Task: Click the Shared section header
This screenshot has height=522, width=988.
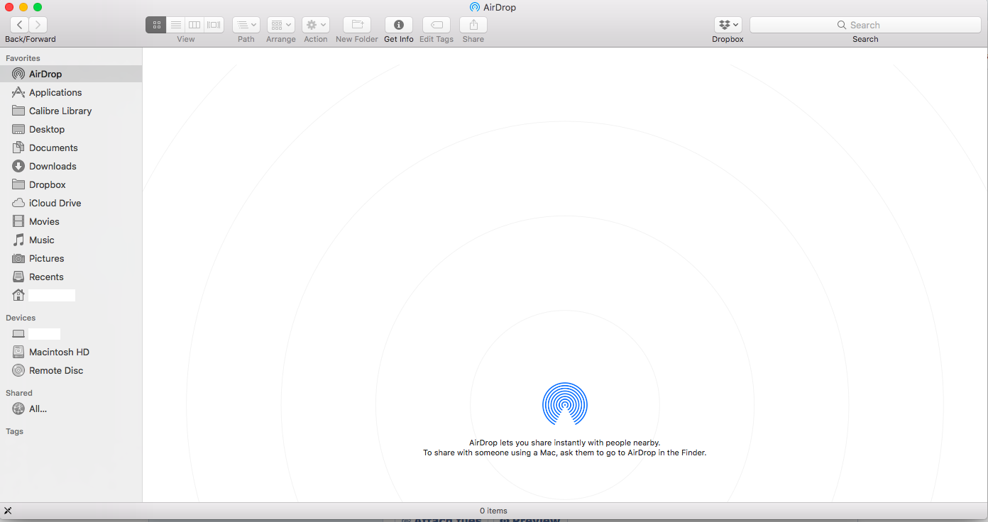Action: click(19, 393)
